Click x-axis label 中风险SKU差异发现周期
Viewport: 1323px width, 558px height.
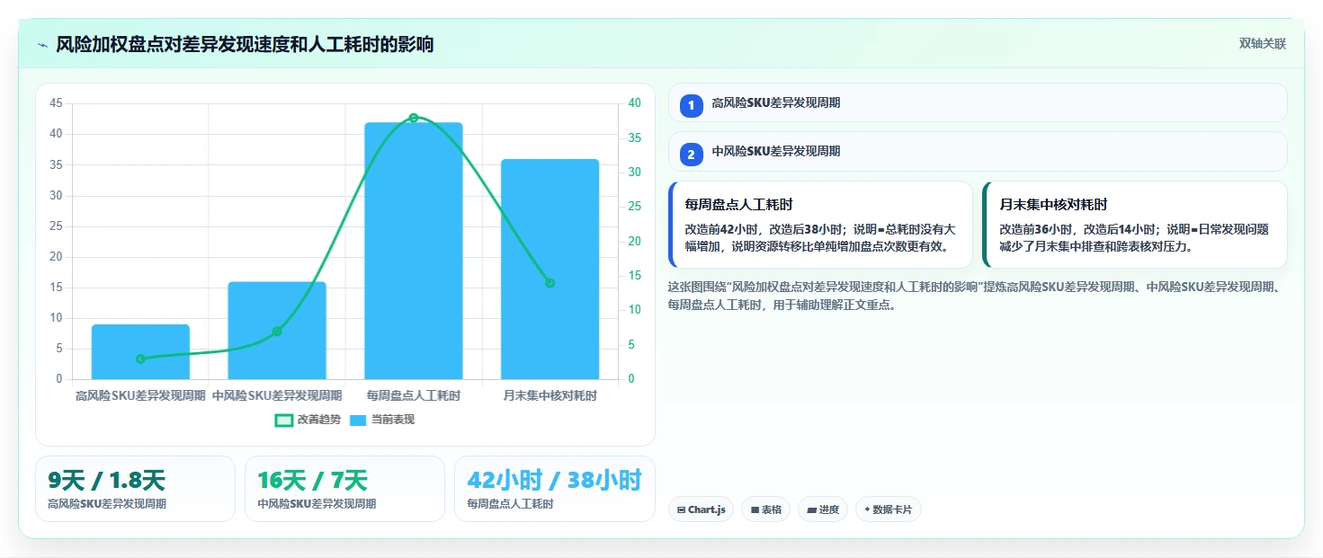277,395
